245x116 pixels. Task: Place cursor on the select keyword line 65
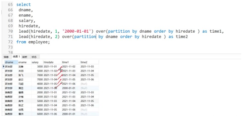click(x=23, y=4)
